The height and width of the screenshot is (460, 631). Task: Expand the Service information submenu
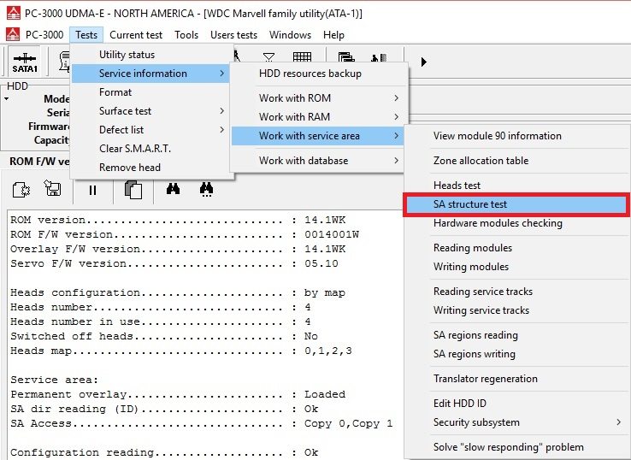(x=150, y=74)
